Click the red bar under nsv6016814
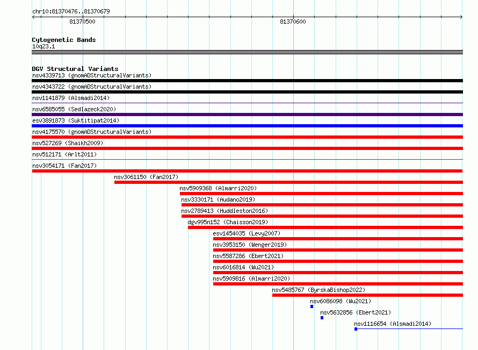Viewport: 478px width, 350px height. (x=338, y=273)
